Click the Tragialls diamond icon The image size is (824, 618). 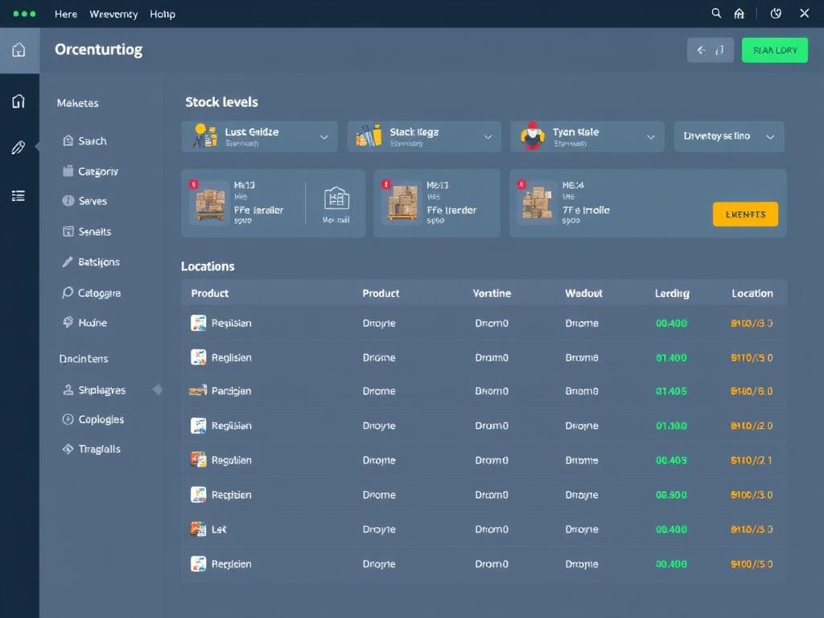click(x=68, y=449)
